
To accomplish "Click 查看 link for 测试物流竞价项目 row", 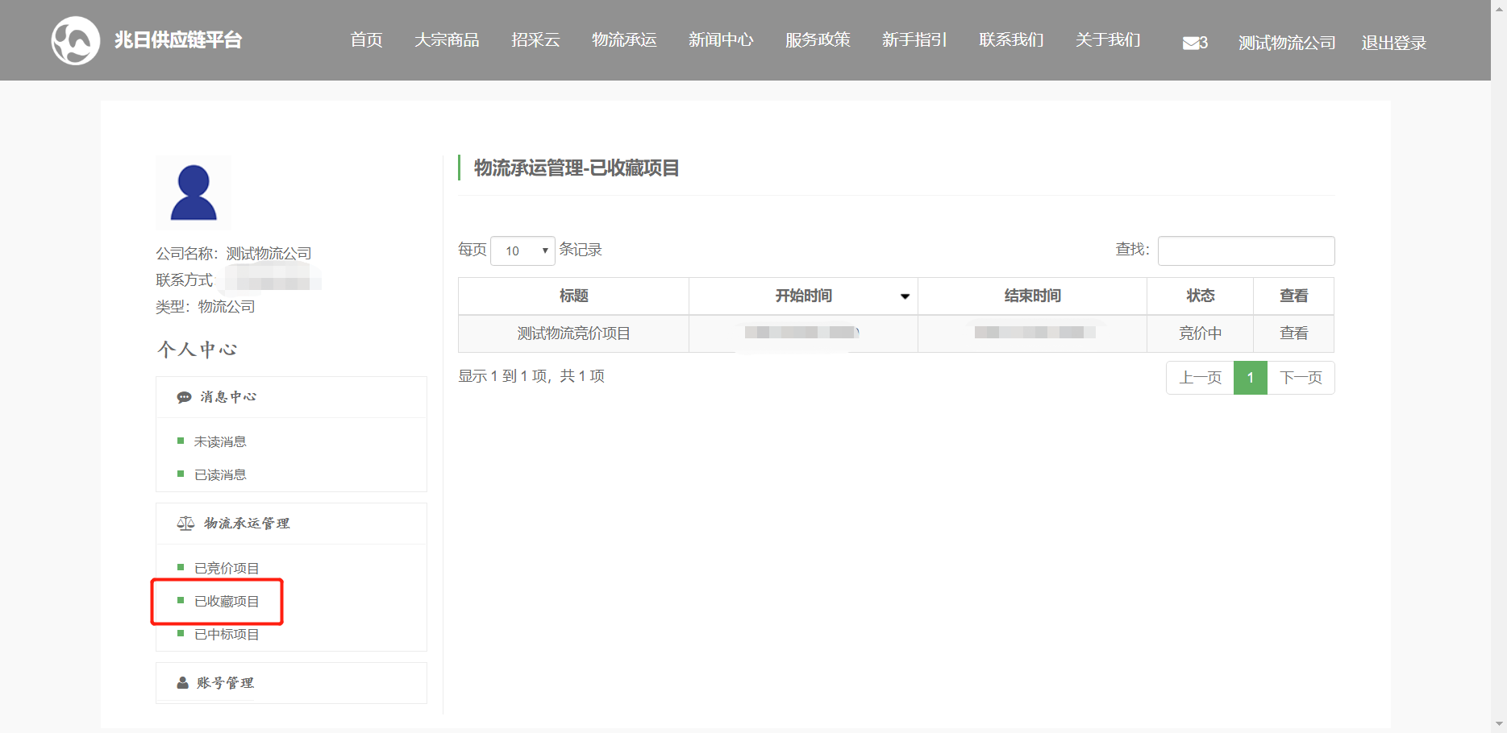I will 1293,333.
